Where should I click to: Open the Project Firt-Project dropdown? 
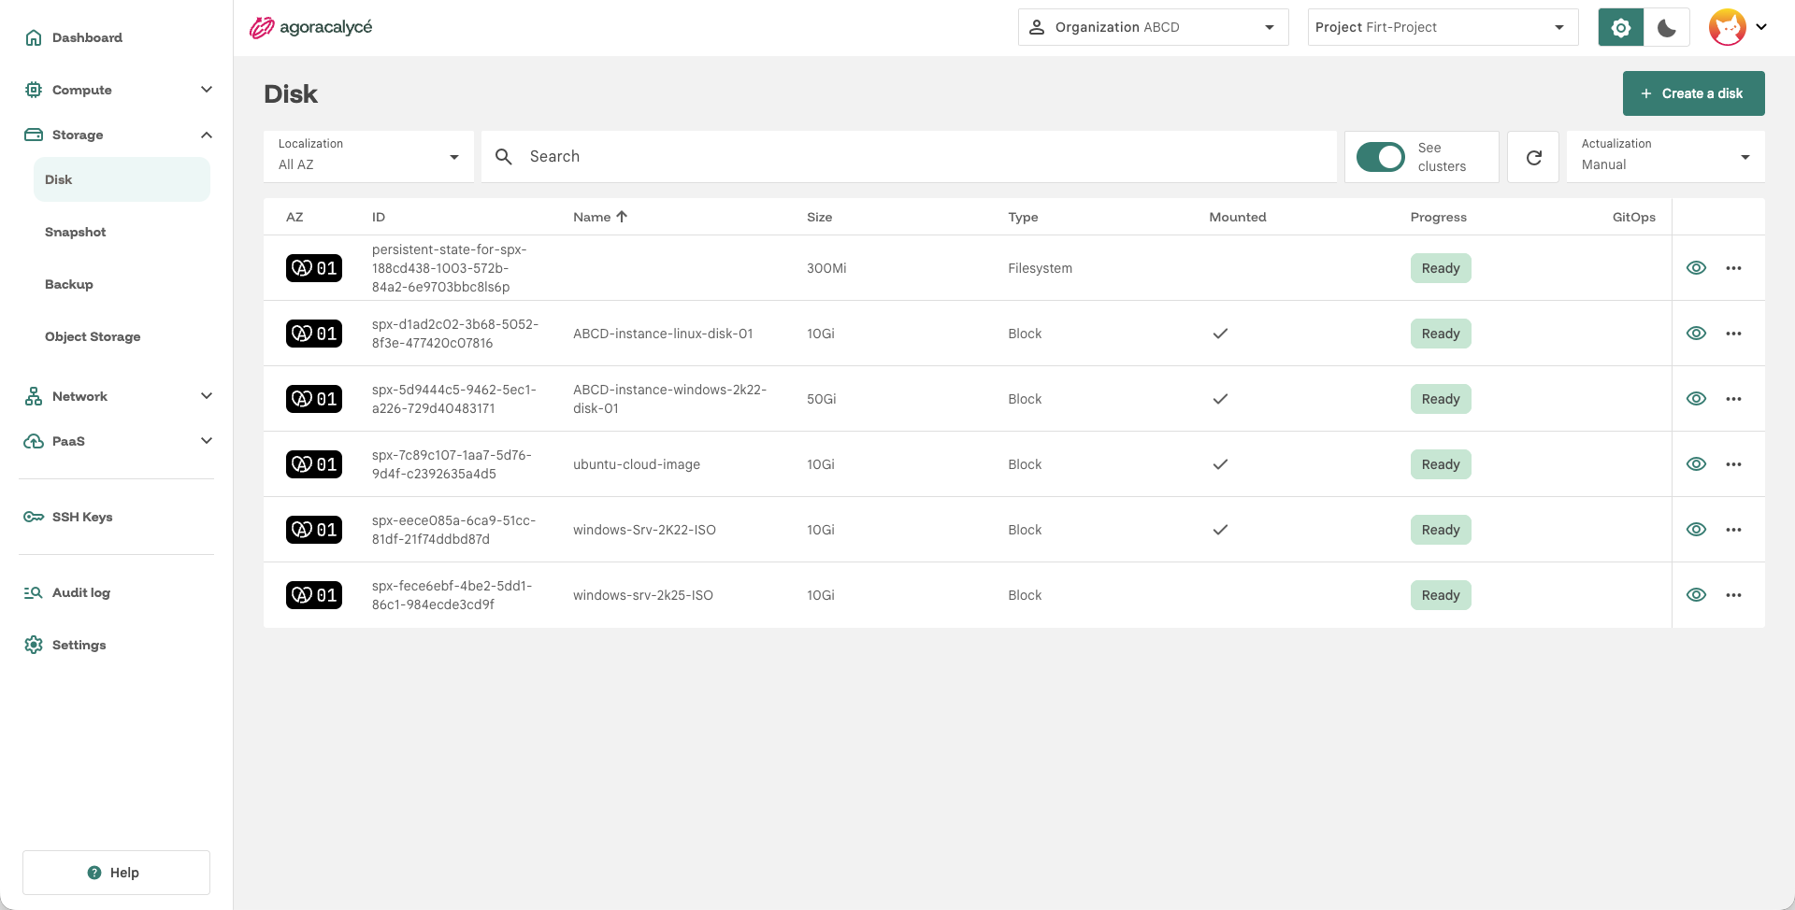[x=1443, y=27]
